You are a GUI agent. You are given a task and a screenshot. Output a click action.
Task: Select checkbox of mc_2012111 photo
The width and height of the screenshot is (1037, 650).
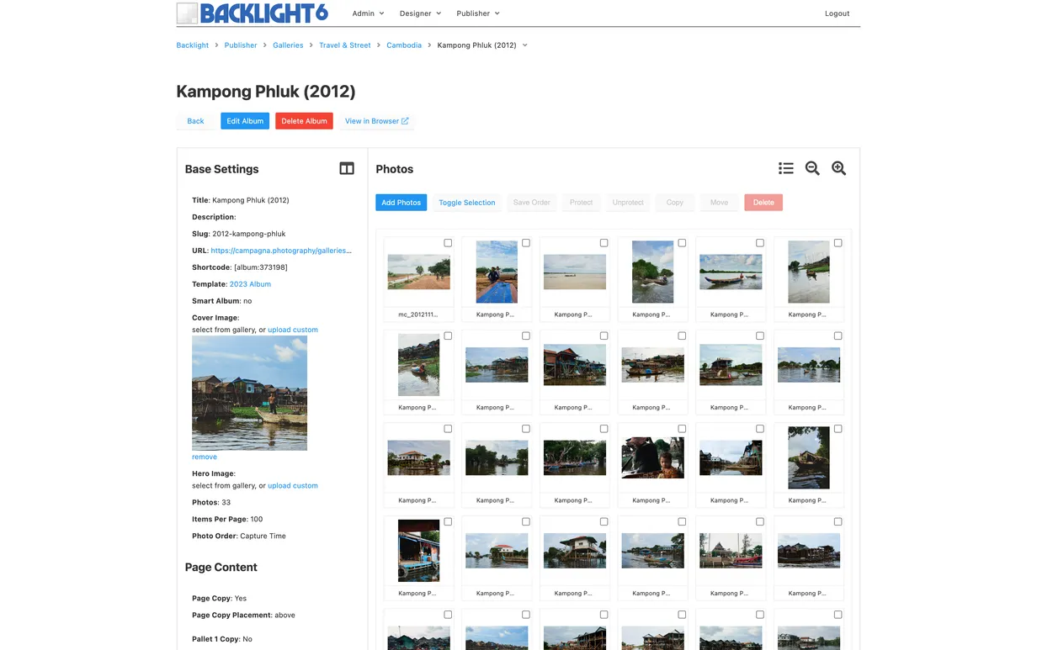(448, 243)
